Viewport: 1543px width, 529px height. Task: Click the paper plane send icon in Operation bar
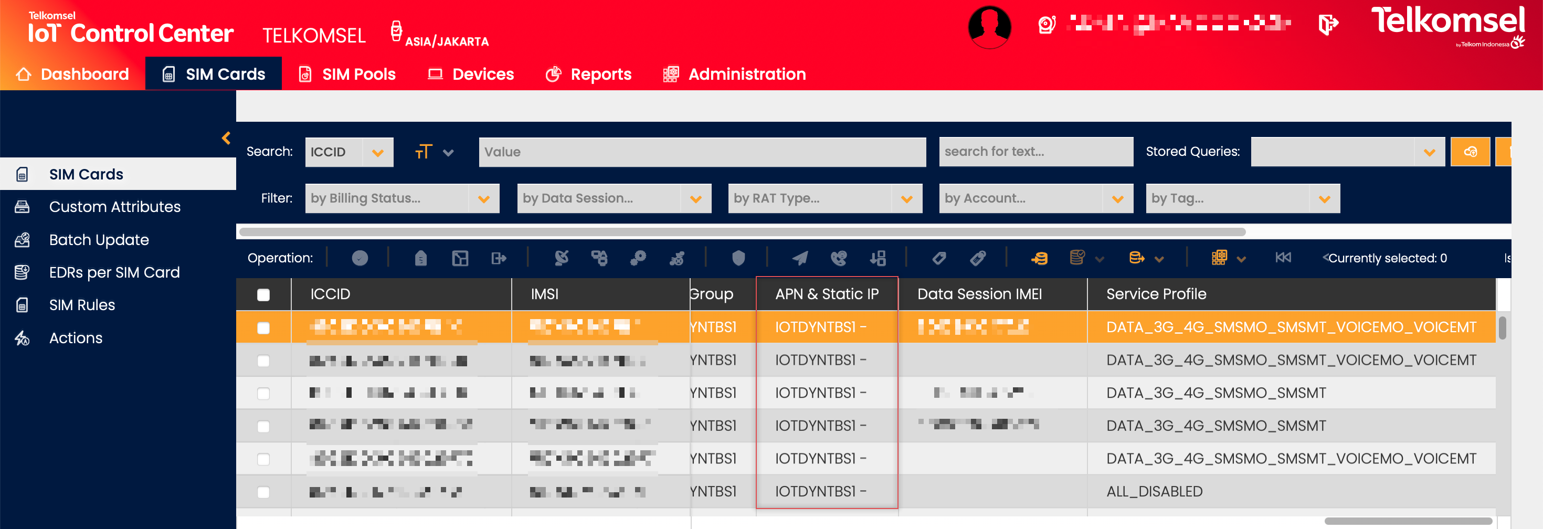tap(800, 258)
